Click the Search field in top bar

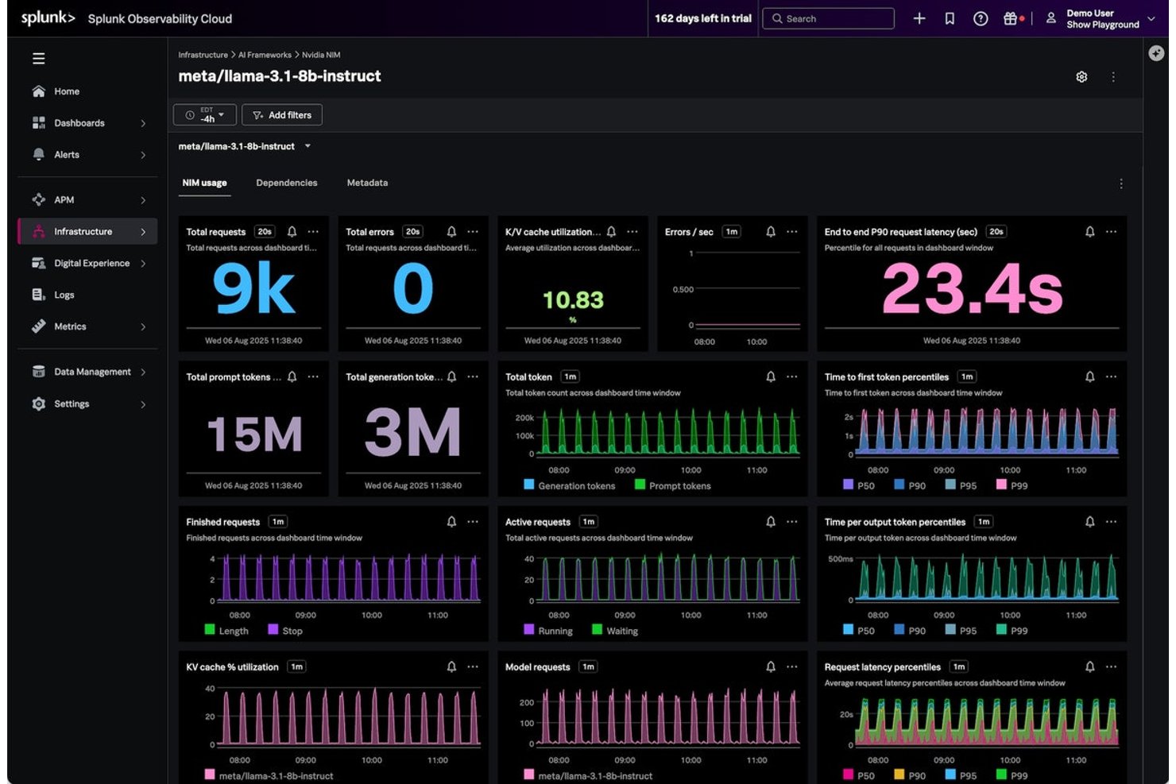coord(828,18)
